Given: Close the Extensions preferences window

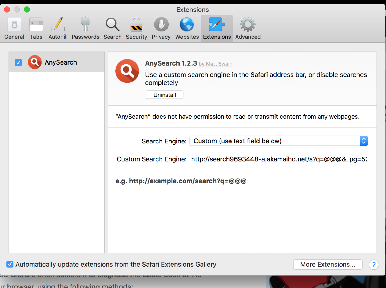Looking at the screenshot, I should pos(7,10).
